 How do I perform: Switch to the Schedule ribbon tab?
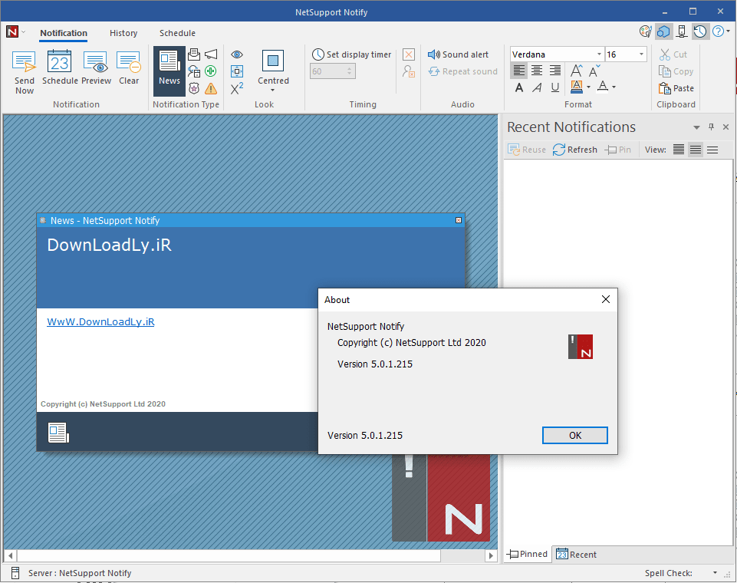177,33
